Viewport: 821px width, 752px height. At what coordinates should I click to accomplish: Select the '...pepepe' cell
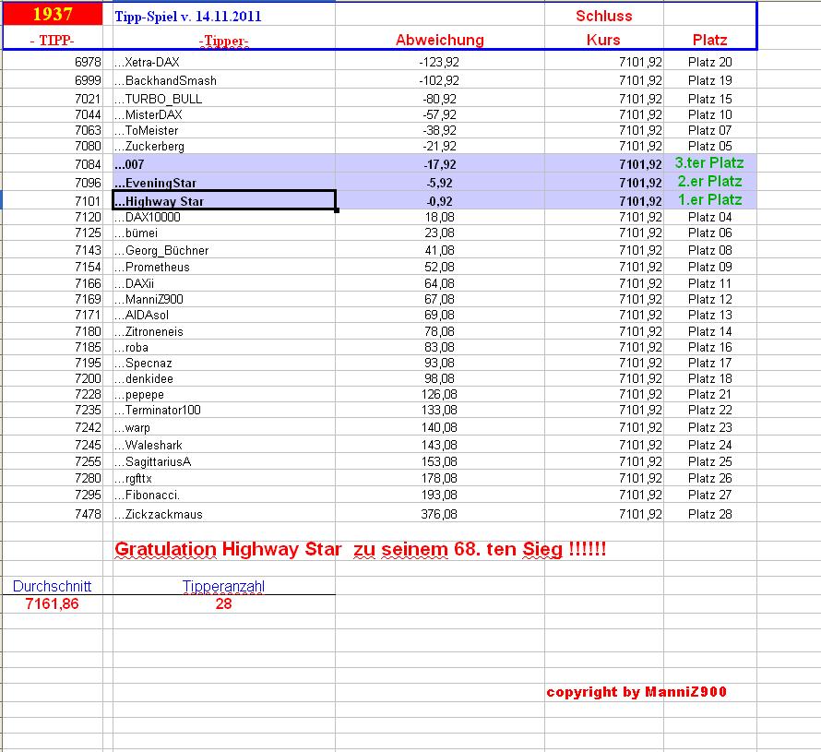[224, 394]
